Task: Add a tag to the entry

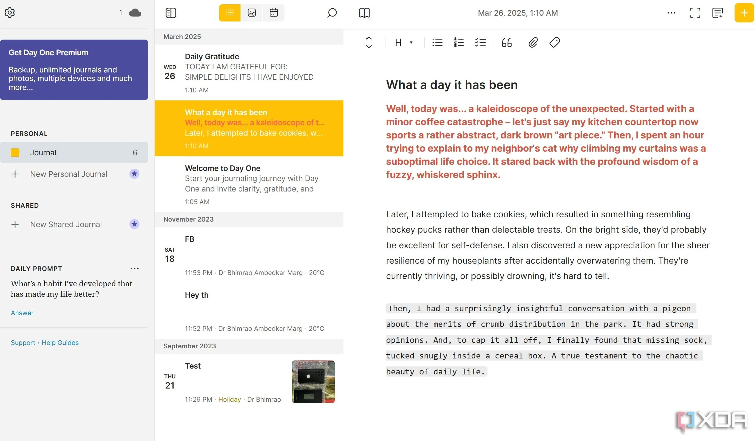Action: [555, 42]
